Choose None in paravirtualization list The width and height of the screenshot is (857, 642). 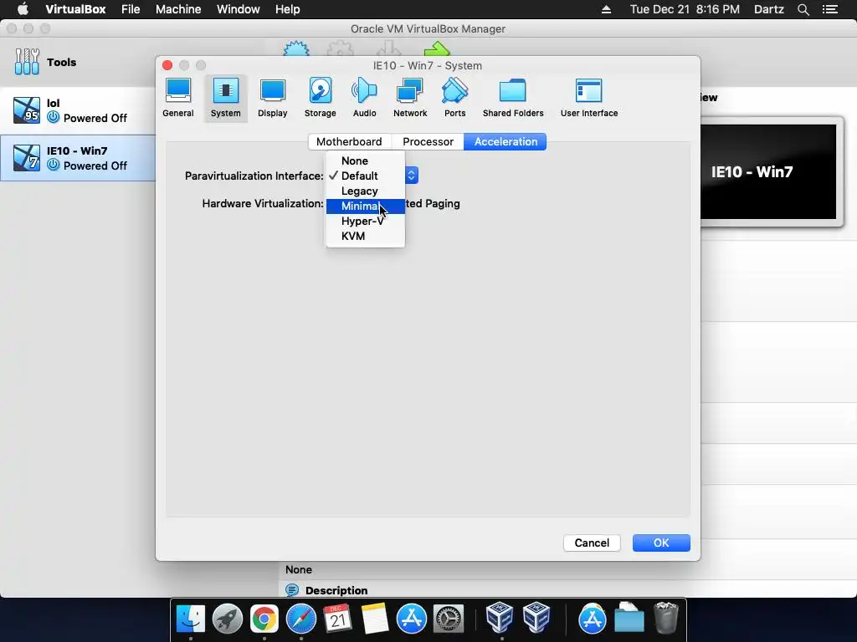point(366,161)
